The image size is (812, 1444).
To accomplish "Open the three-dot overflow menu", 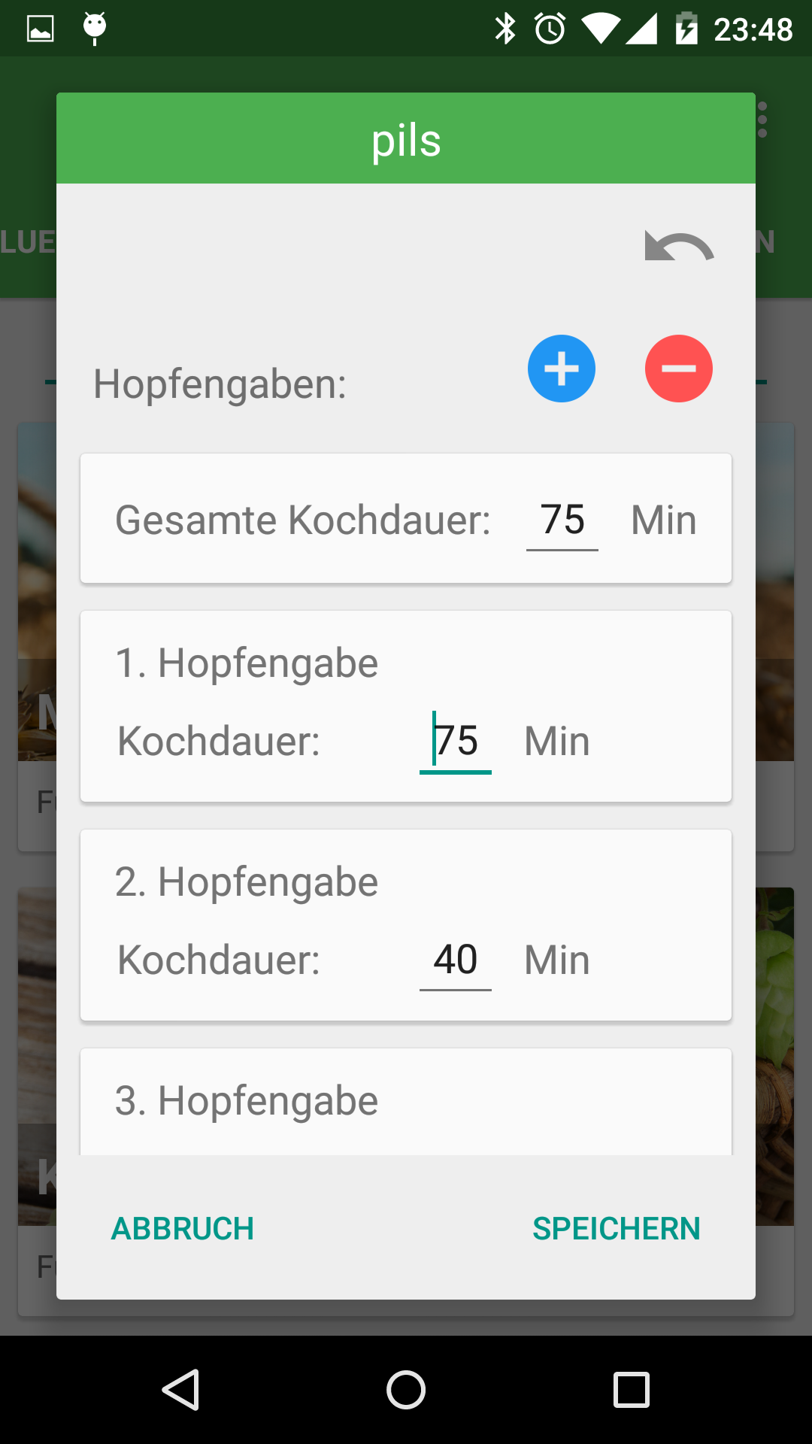I will click(762, 120).
